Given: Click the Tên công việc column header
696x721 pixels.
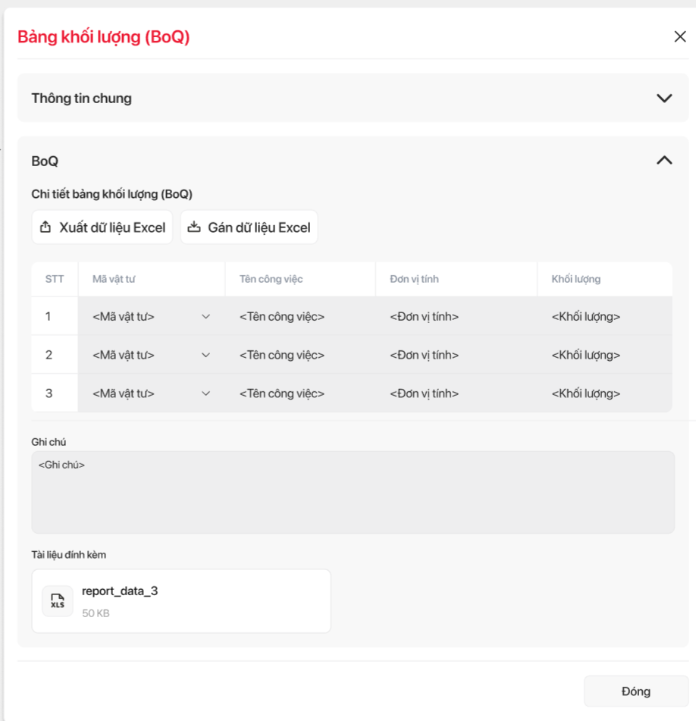Looking at the screenshot, I should [x=271, y=279].
